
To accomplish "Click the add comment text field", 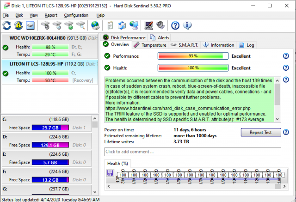I will 192,152.
